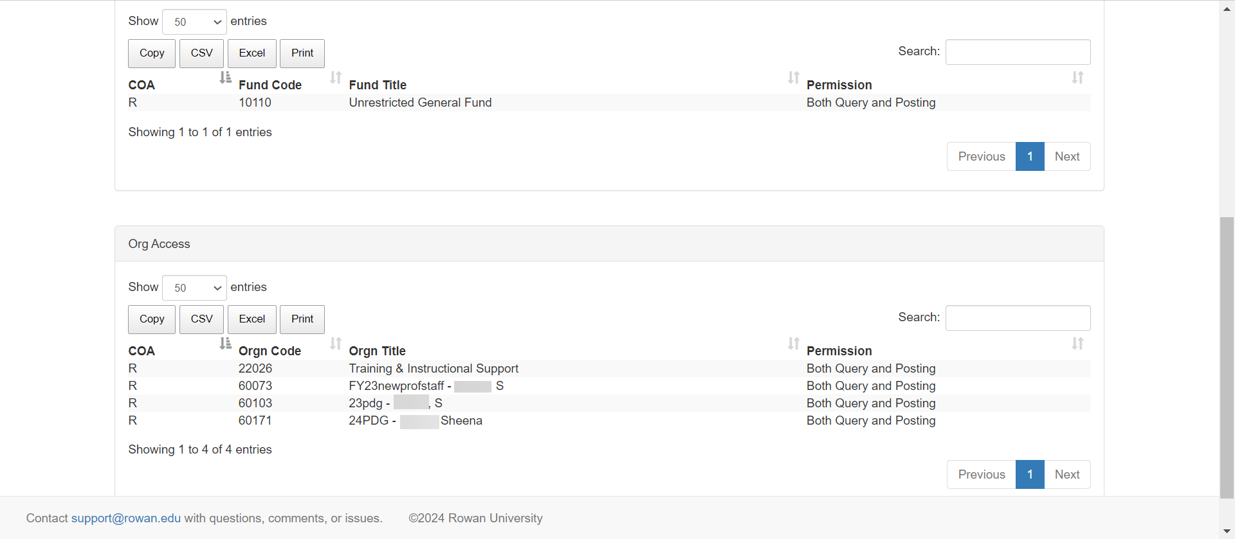Image resolution: width=1235 pixels, height=539 pixels.
Task: Print the Org Access table
Action: tap(302, 319)
